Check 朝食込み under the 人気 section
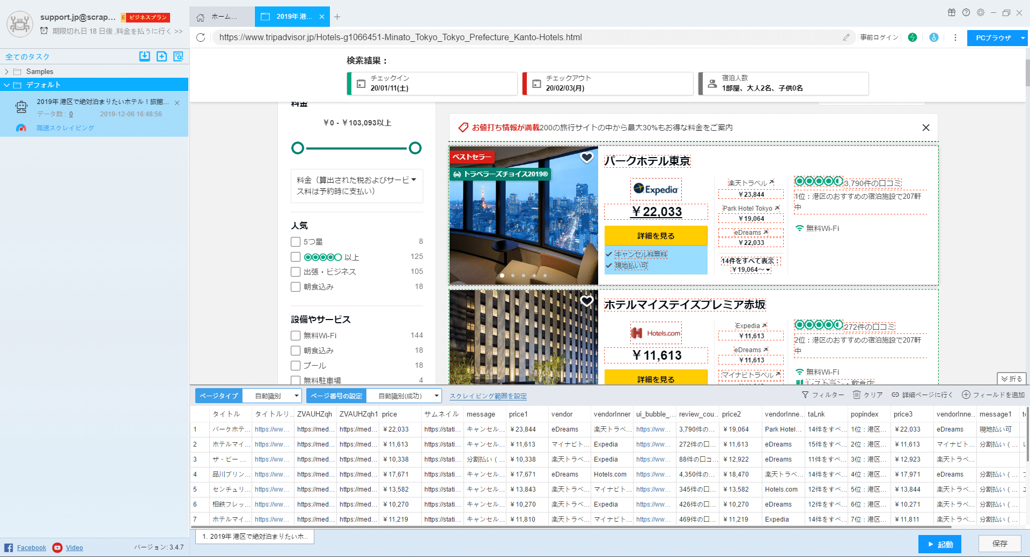The width and height of the screenshot is (1030, 557). point(296,287)
